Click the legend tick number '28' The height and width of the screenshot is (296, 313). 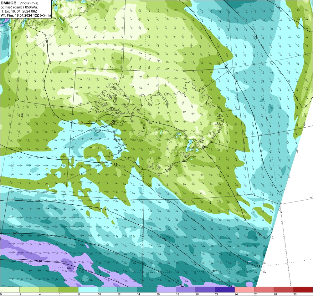pyautogui.click(x=275, y=294)
